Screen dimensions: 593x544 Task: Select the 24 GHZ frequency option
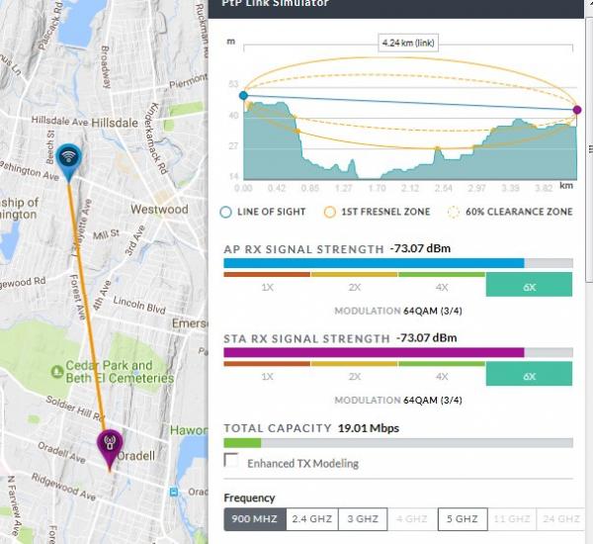click(561, 519)
